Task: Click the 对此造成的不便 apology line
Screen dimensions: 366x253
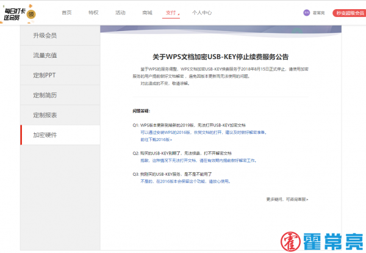Action: coord(165,83)
